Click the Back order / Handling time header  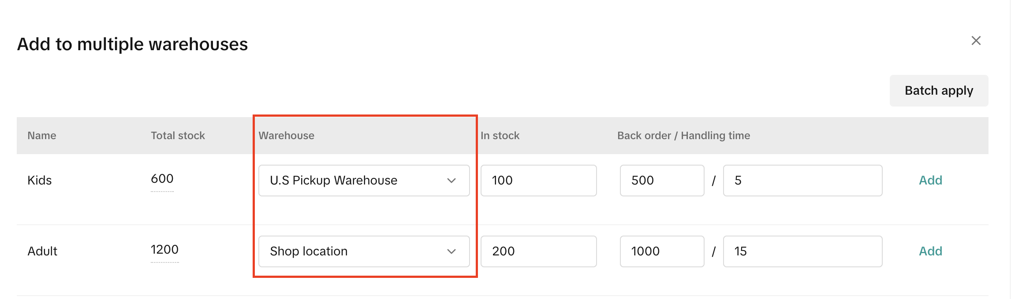click(x=683, y=136)
